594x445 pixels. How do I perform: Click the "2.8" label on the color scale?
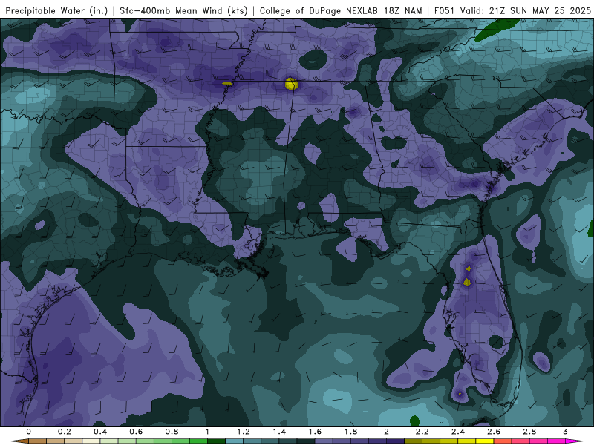(529, 432)
